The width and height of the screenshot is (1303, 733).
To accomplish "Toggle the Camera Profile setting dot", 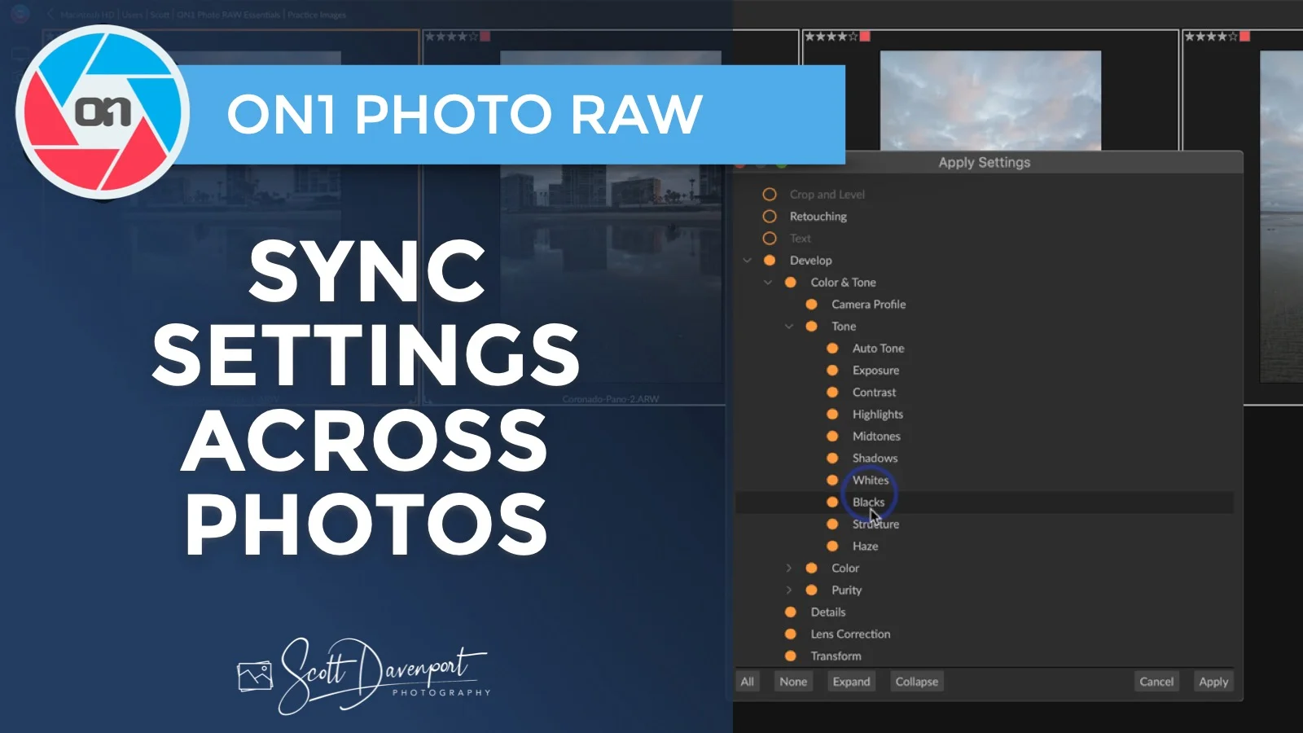I will 811,305.
